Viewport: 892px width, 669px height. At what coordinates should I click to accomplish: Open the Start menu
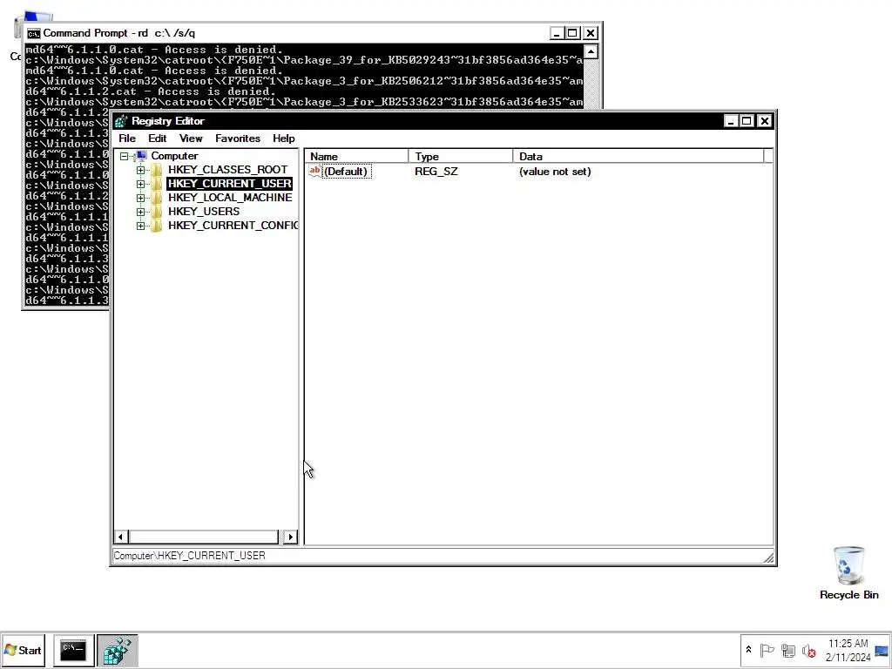click(x=23, y=650)
